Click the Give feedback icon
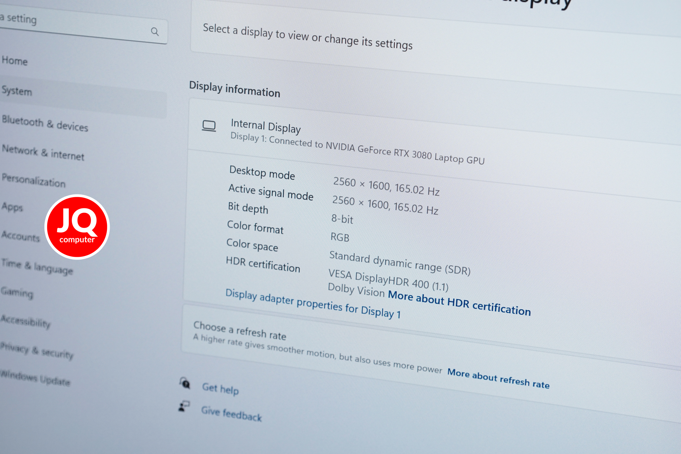 tap(184, 406)
